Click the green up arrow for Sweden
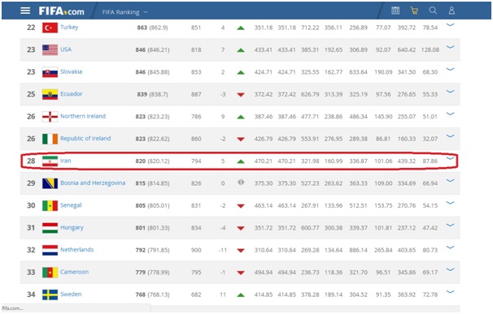Screen dimensions: 493x314 click(x=241, y=295)
